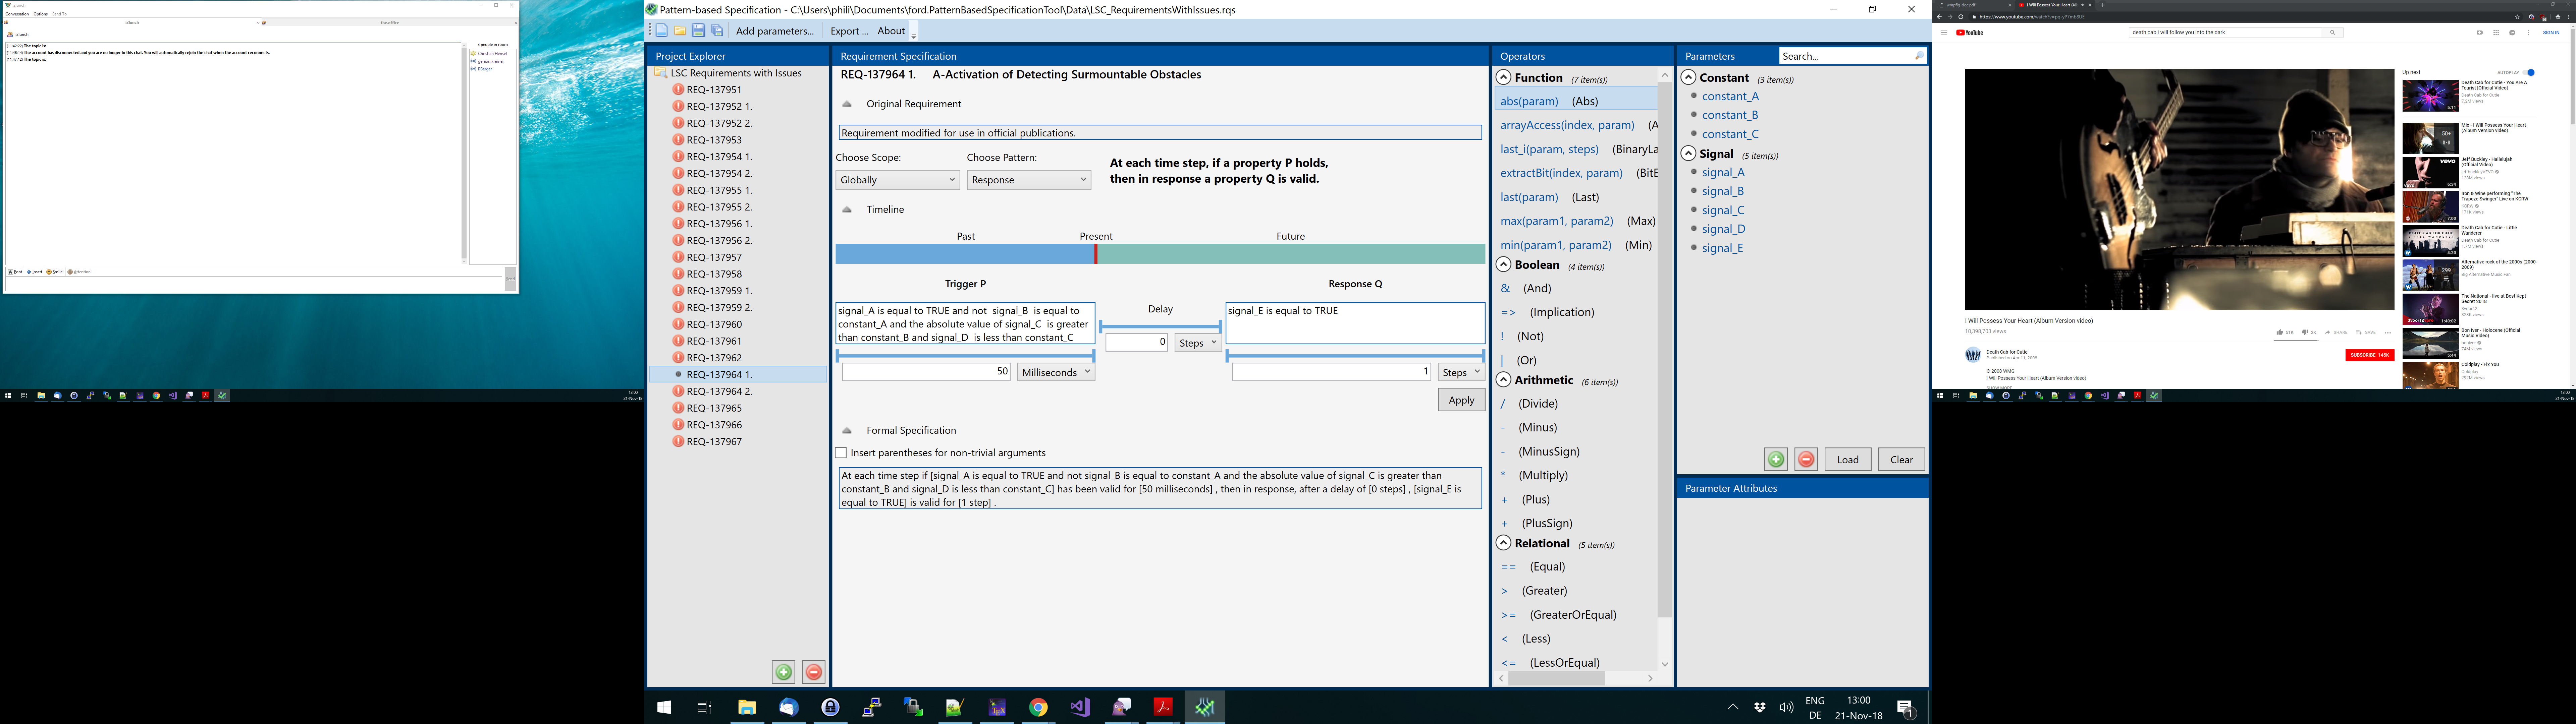Create a new file with the toolbar icon
2576x724 pixels.
[662, 31]
